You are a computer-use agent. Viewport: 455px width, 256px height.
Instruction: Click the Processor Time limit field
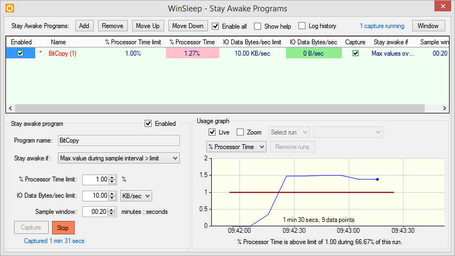click(95, 179)
